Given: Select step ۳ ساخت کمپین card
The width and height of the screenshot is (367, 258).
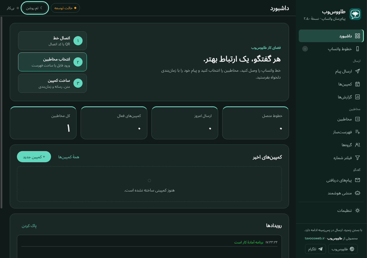Looking at the screenshot, I should click(x=52, y=83).
